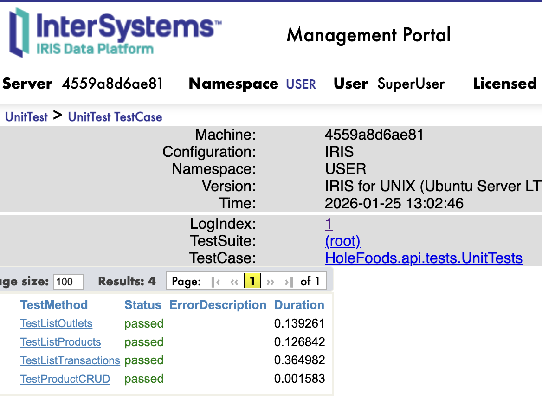
Task: Sort by TestMethod column header
Action: point(54,305)
